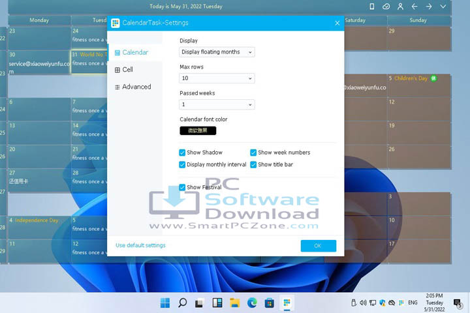Open File Explorer from the taskbar
This screenshot has height=313, width=470.
point(235,303)
